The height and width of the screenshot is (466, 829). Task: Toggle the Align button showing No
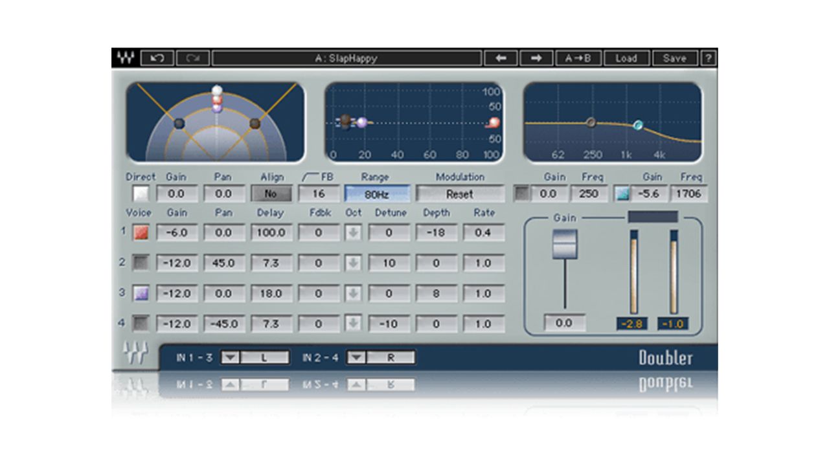271,194
